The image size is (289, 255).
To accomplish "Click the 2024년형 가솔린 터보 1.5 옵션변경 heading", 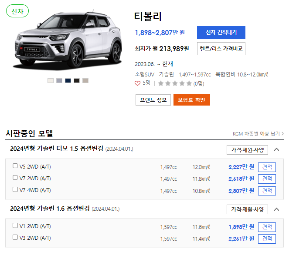I will 57,149.
